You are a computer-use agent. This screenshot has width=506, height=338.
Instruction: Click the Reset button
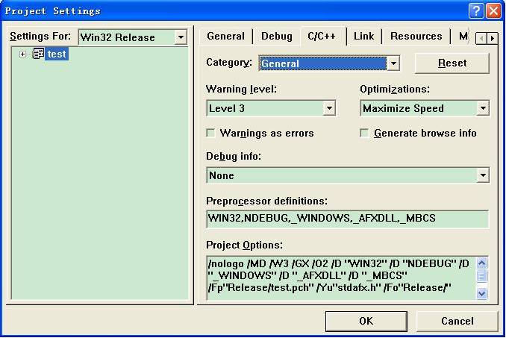pyautogui.click(x=452, y=63)
